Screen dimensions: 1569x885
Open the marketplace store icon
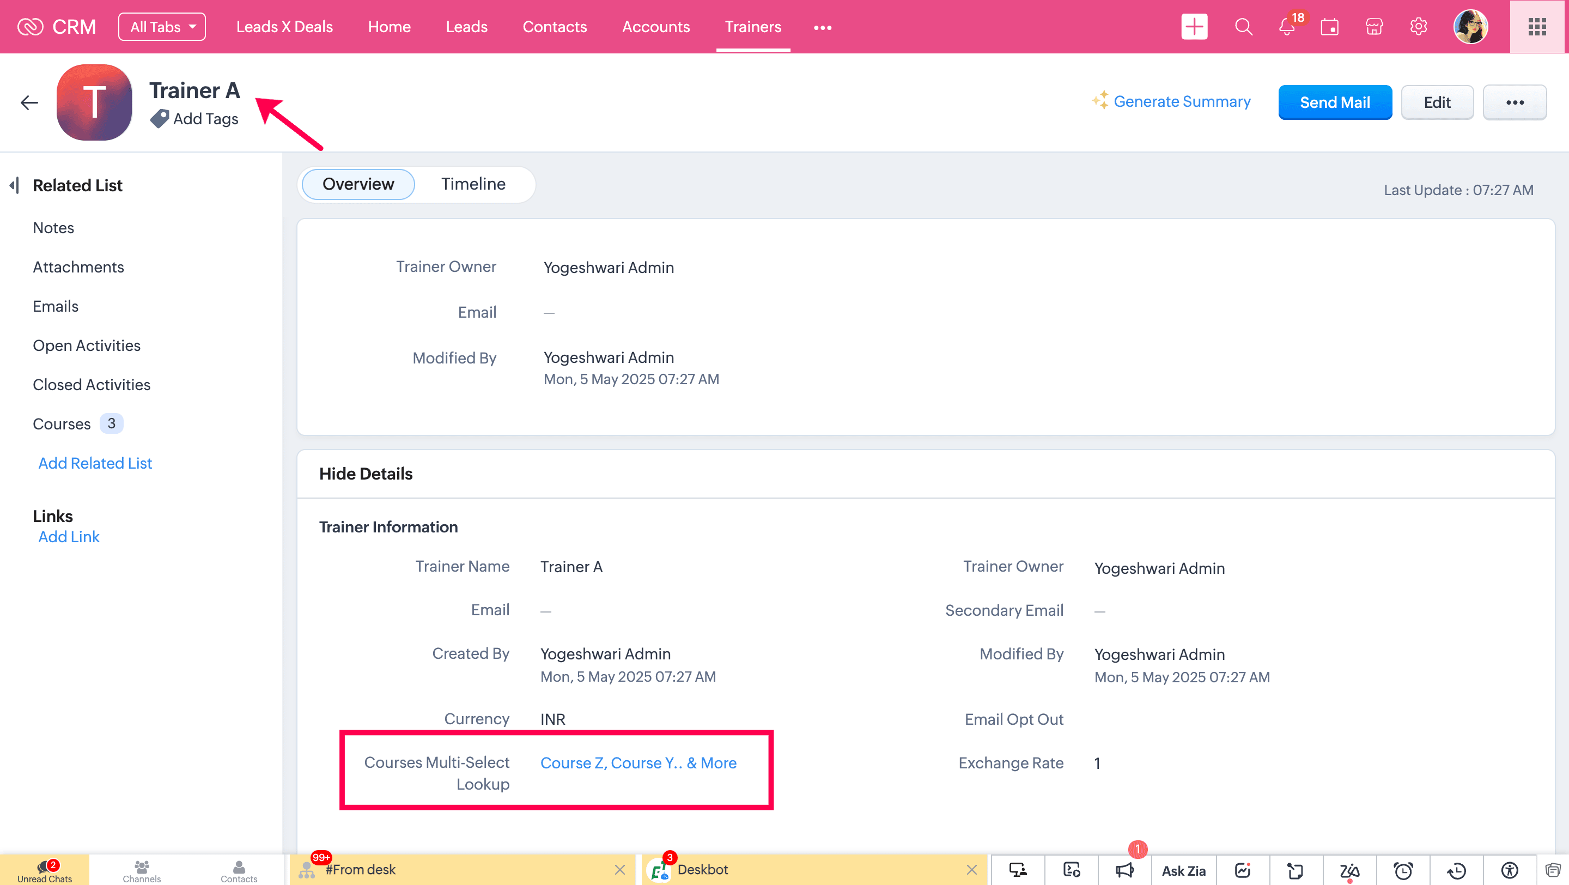point(1374,27)
